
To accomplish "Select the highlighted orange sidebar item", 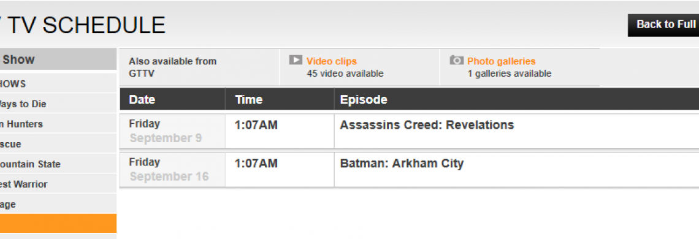I will coord(58,224).
